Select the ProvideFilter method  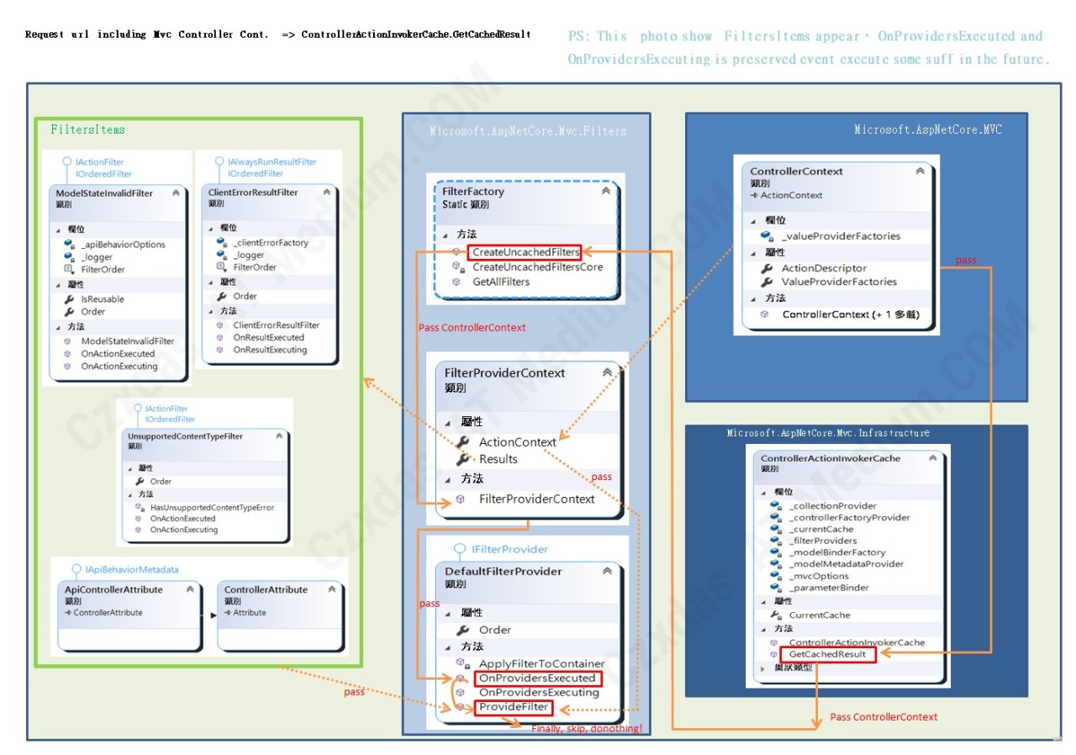click(x=514, y=707)
